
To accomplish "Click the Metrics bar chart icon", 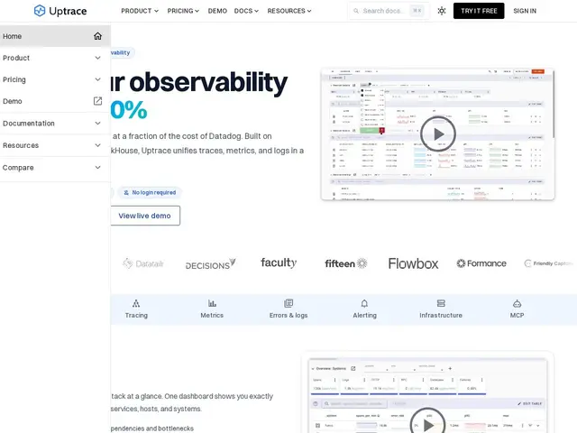I will pyautogui.click(x=212, y=303).
